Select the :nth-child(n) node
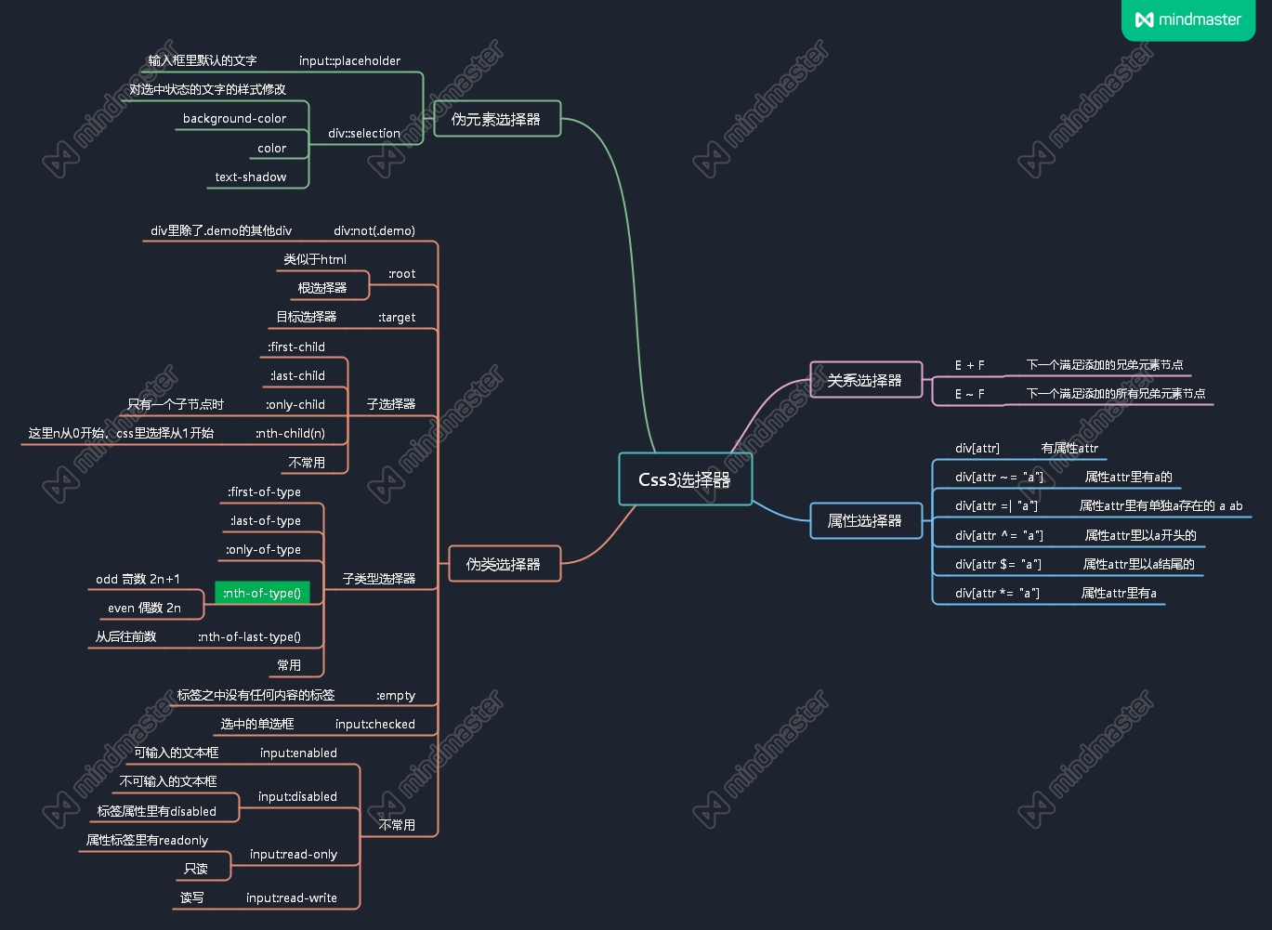The height and width of the screenshot is (930, 1272). click(x=290, y=434)
